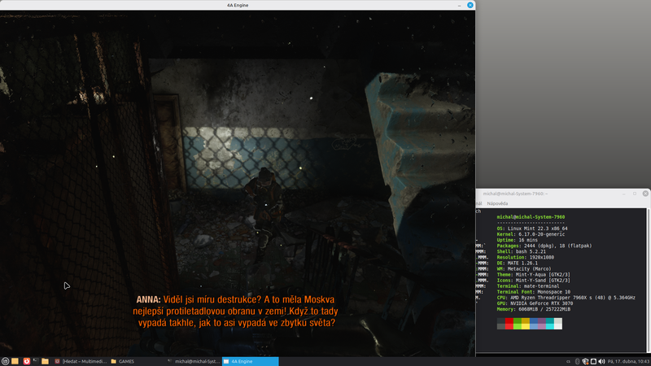651x366 pixels.
Task: Click the 'ANNA:' speaker name in subtitles
Action: pos(148,299)
